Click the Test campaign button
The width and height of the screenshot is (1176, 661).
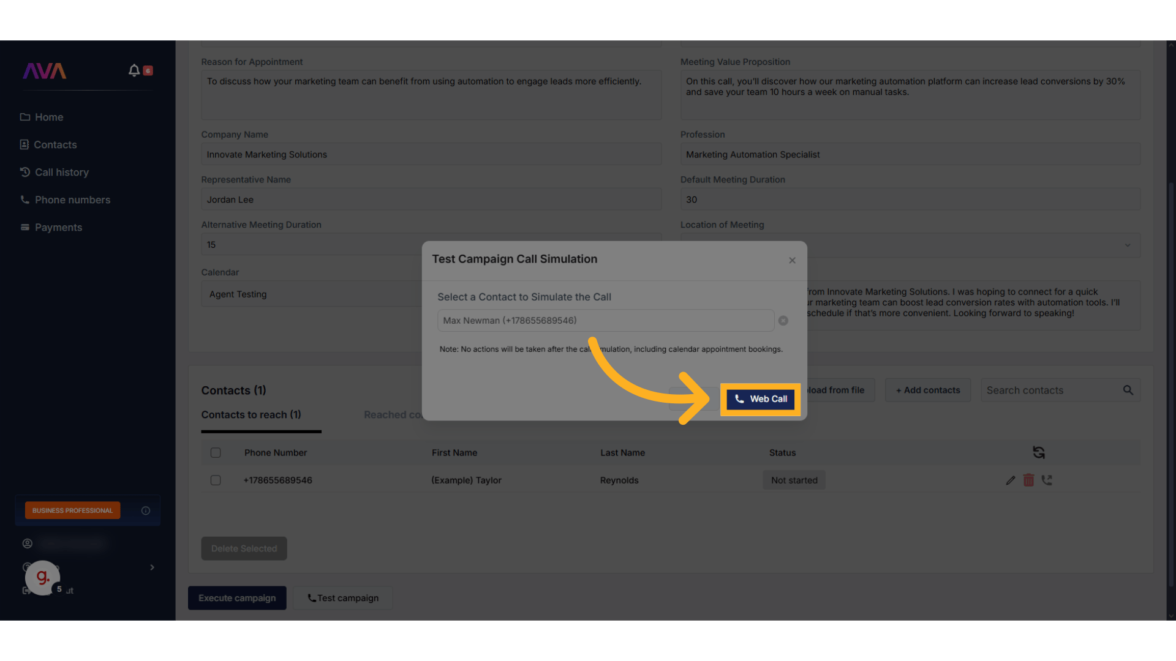click(x=342, y=598)
